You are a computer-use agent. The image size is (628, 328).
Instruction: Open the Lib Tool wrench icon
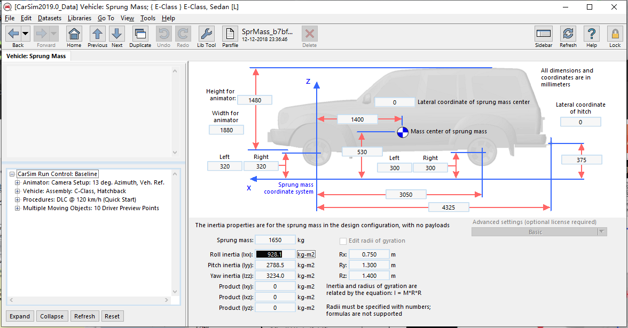(x=206, y=34)
